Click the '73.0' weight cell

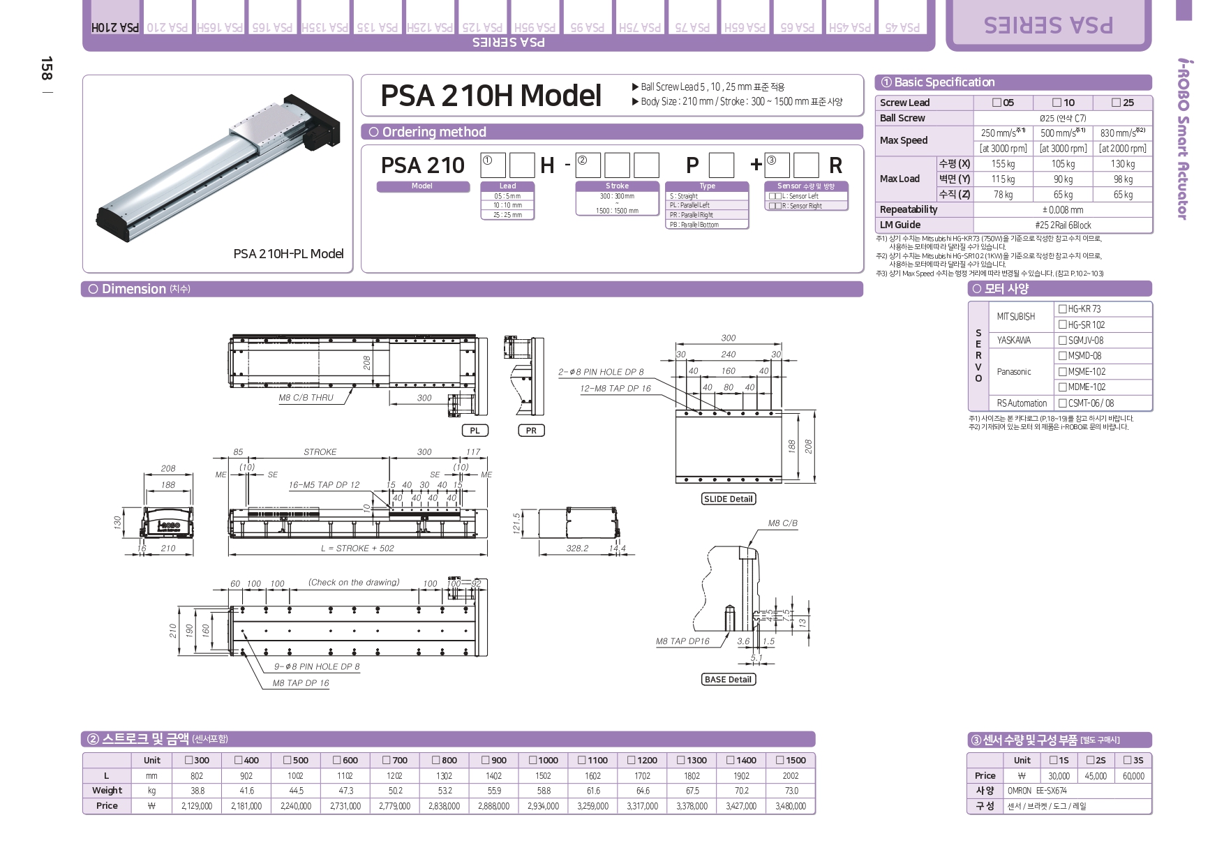point(791,791)
